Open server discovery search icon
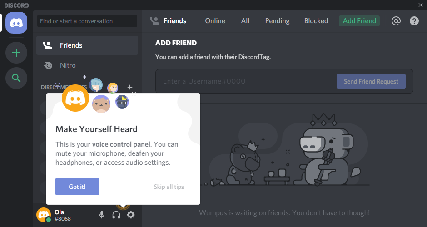427x227 pixels. click(16, 78)
